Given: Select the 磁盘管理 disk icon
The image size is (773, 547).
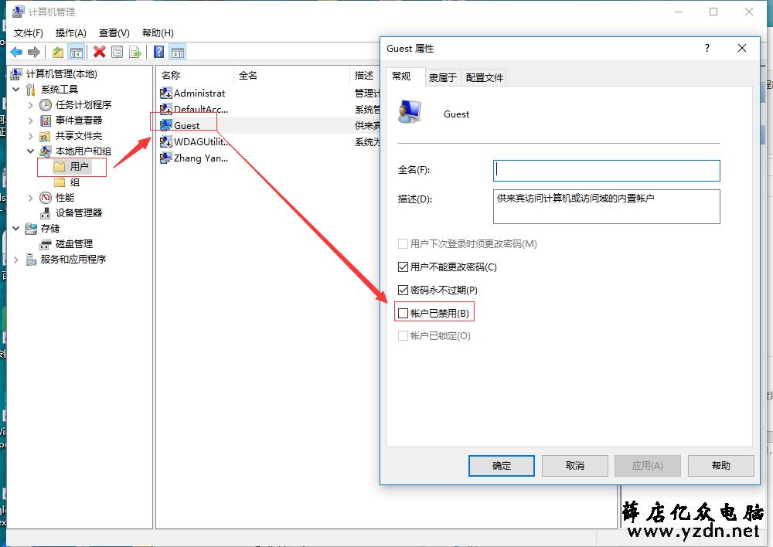Looking at the screenshot, I should (x=46, y=244).
